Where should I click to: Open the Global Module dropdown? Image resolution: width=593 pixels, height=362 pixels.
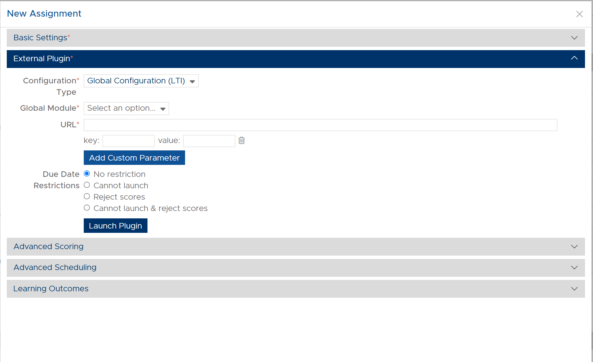click(x=126, y=109)
